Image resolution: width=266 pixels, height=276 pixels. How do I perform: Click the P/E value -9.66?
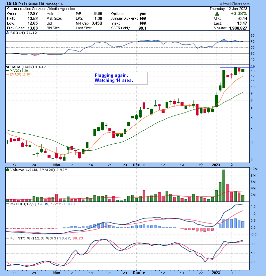[97, 14]
